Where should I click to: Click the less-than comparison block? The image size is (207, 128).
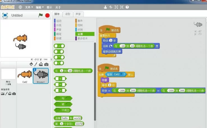pyautogui.click(x=60, y=79)
